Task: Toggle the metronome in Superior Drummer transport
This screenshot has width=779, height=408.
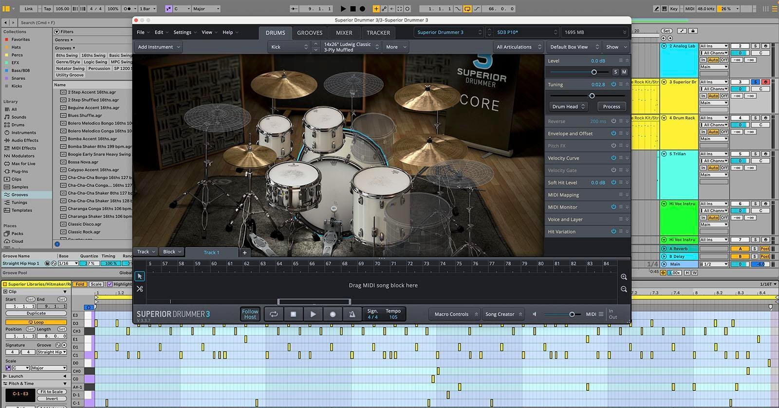Action: [352, 314]
